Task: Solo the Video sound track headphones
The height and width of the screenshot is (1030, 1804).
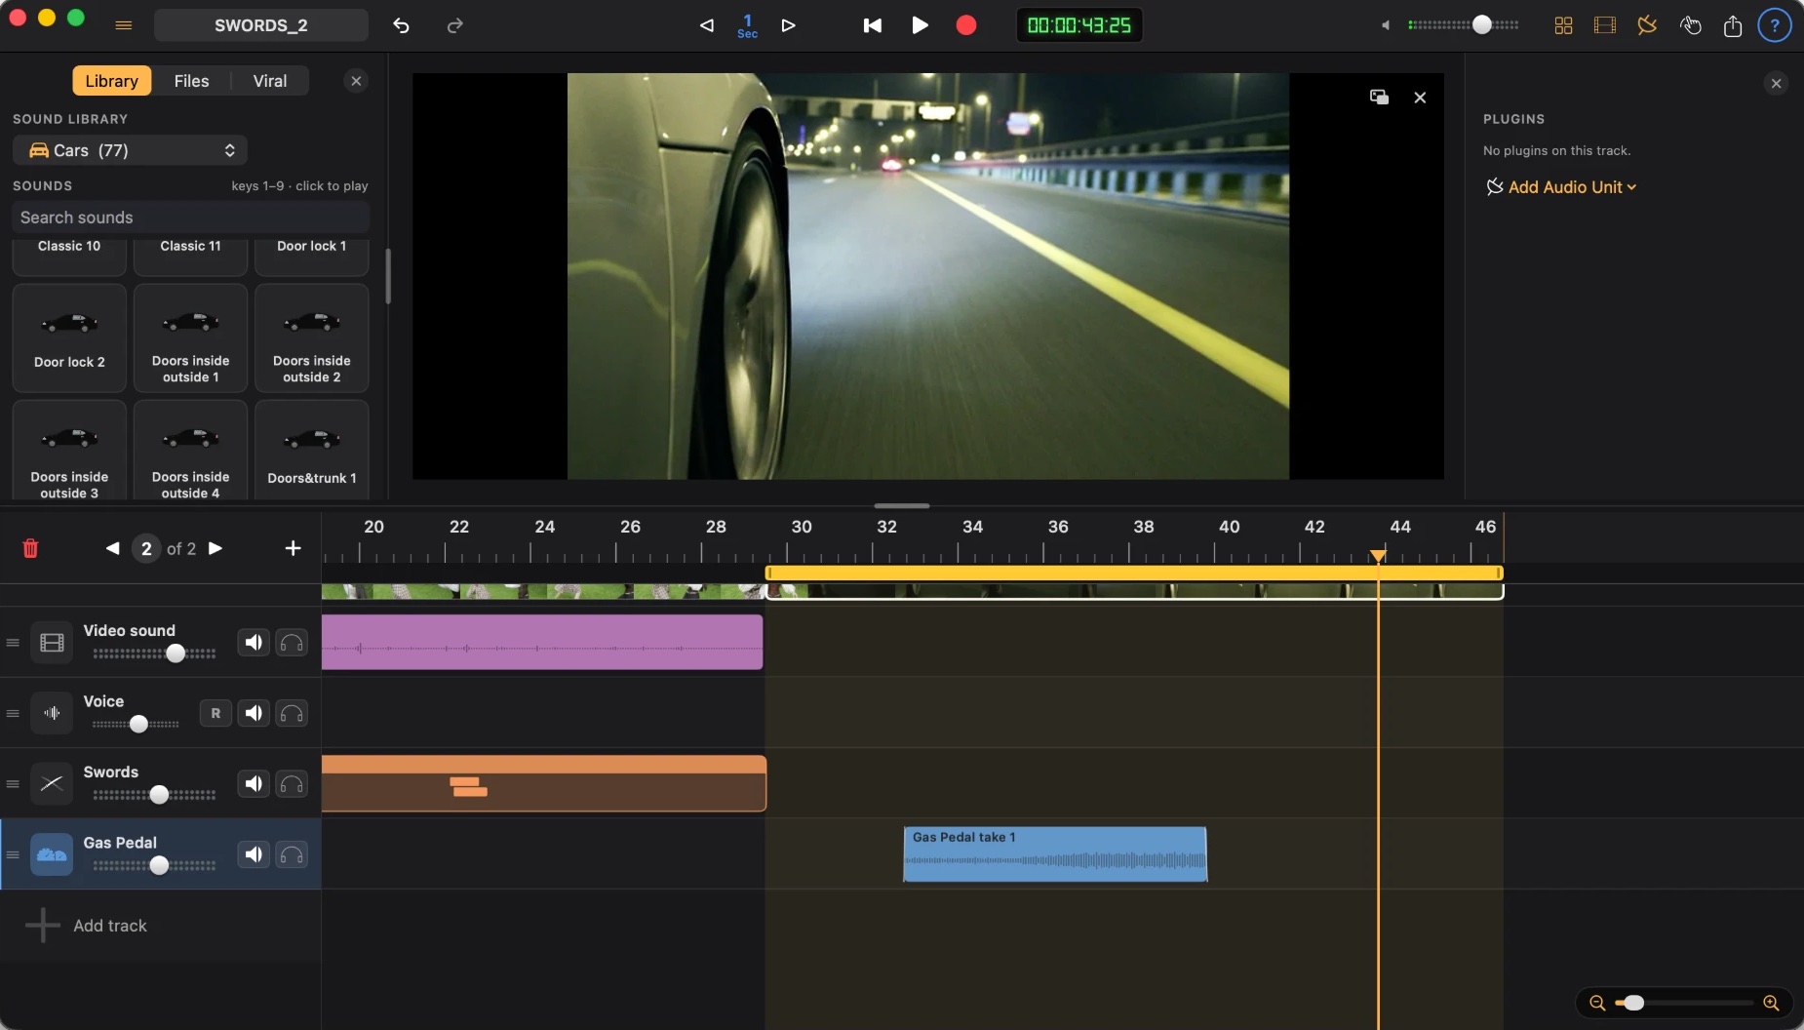Action: point(292,643)
